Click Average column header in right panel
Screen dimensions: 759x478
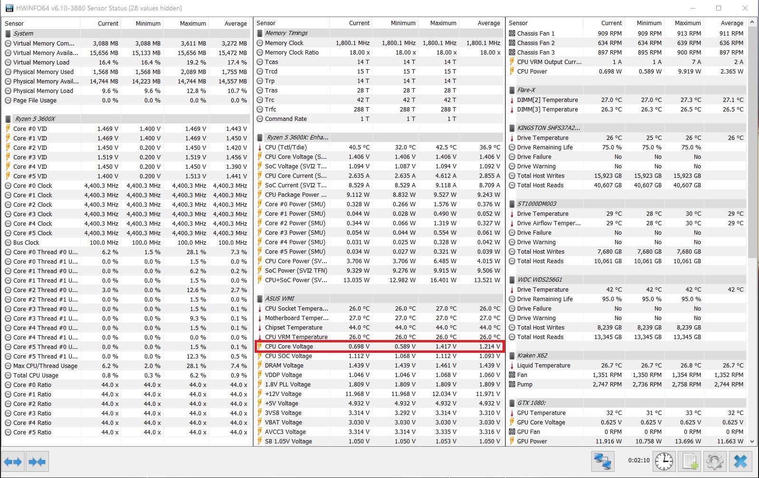pyautogui.click(x=724, y=23)
